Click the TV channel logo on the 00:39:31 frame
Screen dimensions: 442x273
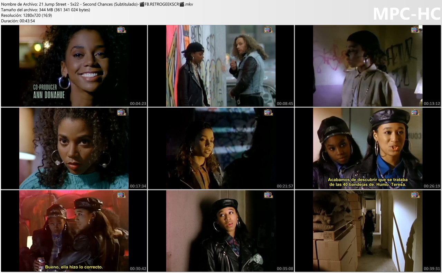click(415, 195)
